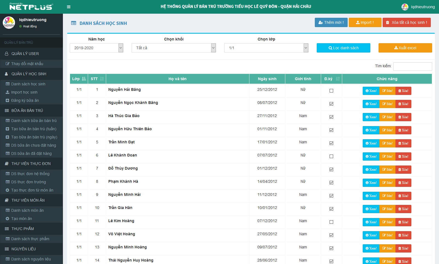
Task: Uncheck registration box for Nguyễn Minh Hoàng
Action: (x=331, y=248)
